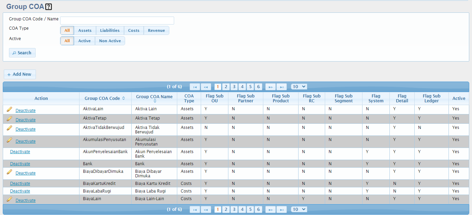Edit AkumulasiPenyusutan row via pencil icon
Viewport: 472px width, 215px height.
coord(9,140)
